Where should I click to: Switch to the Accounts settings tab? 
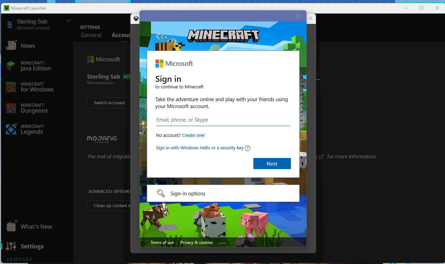121,35
